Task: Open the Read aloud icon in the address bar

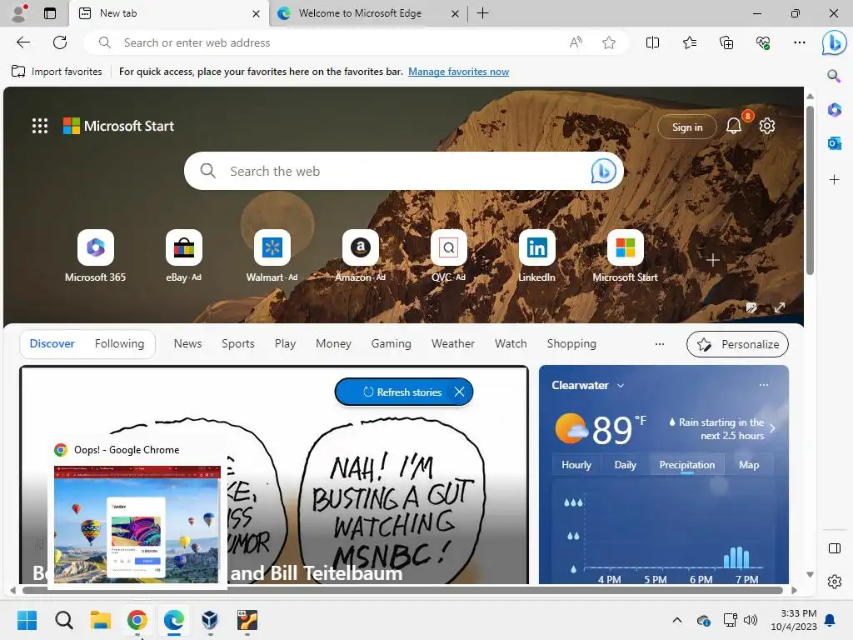Action: pos(576,42)
